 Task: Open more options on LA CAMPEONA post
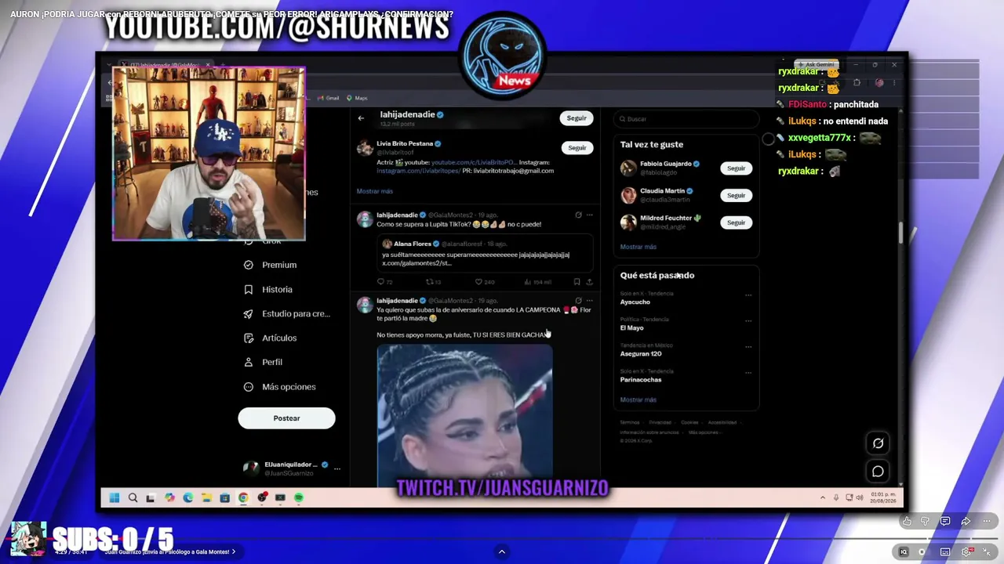tap(590, 300)
